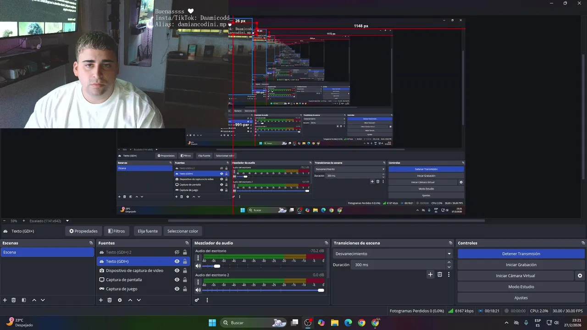Hide Captura de pantalla source
This screenshot has width=587, height=330.
click(x=177, y=280)
